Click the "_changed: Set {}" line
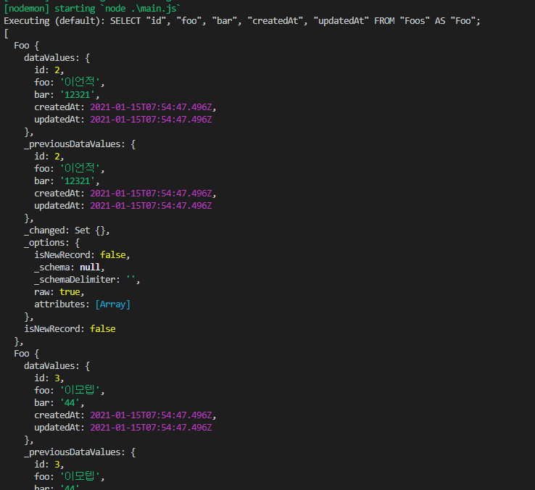 (67, 231)
